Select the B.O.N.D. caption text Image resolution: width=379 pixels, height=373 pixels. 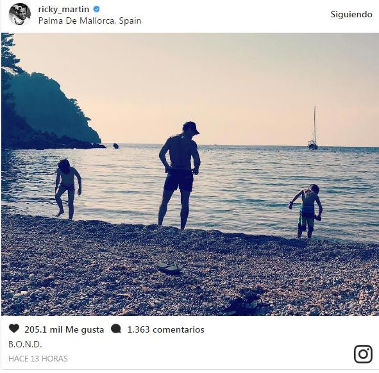25,344
